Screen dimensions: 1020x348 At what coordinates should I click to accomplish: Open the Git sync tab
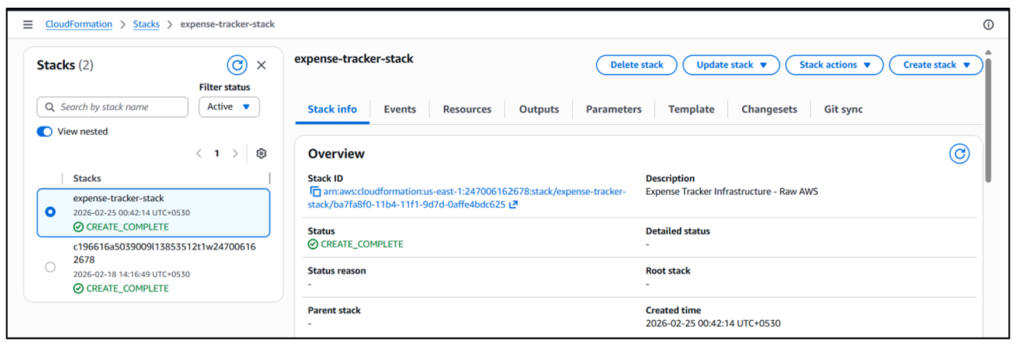point(843,109)
